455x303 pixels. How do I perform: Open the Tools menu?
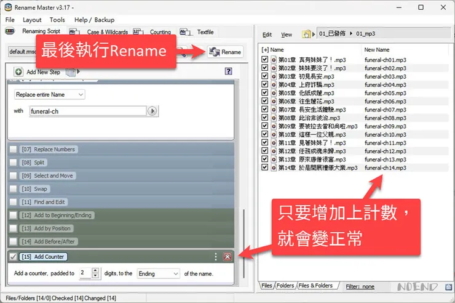57,20
